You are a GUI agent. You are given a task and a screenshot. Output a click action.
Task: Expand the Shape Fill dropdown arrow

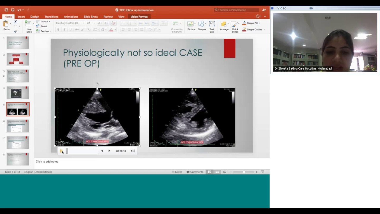[259, 23]
